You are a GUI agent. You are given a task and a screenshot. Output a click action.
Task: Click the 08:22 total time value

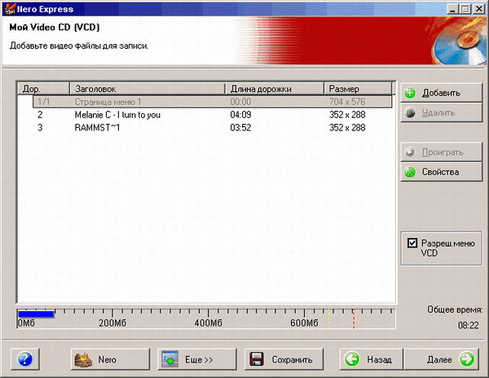(468, 325)
